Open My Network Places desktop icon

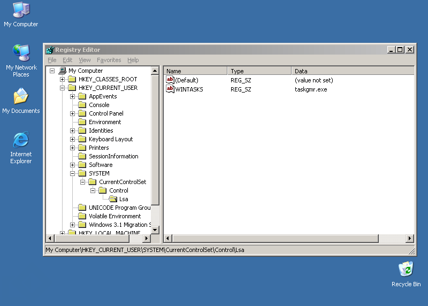point(21,52)
